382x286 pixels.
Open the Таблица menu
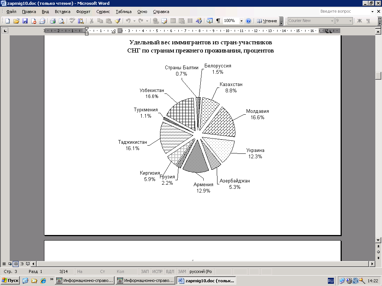(123, 12)
